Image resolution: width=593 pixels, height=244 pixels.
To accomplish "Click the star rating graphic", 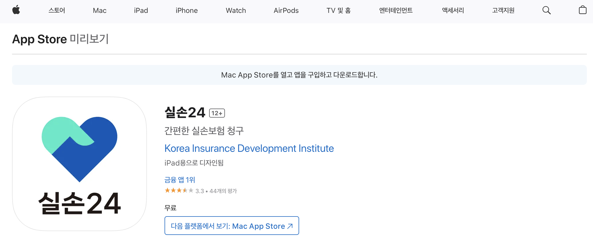I will pos(179,191).
